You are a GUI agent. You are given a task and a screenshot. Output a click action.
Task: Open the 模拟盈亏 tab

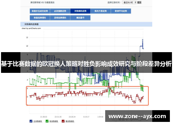[80, 18]
